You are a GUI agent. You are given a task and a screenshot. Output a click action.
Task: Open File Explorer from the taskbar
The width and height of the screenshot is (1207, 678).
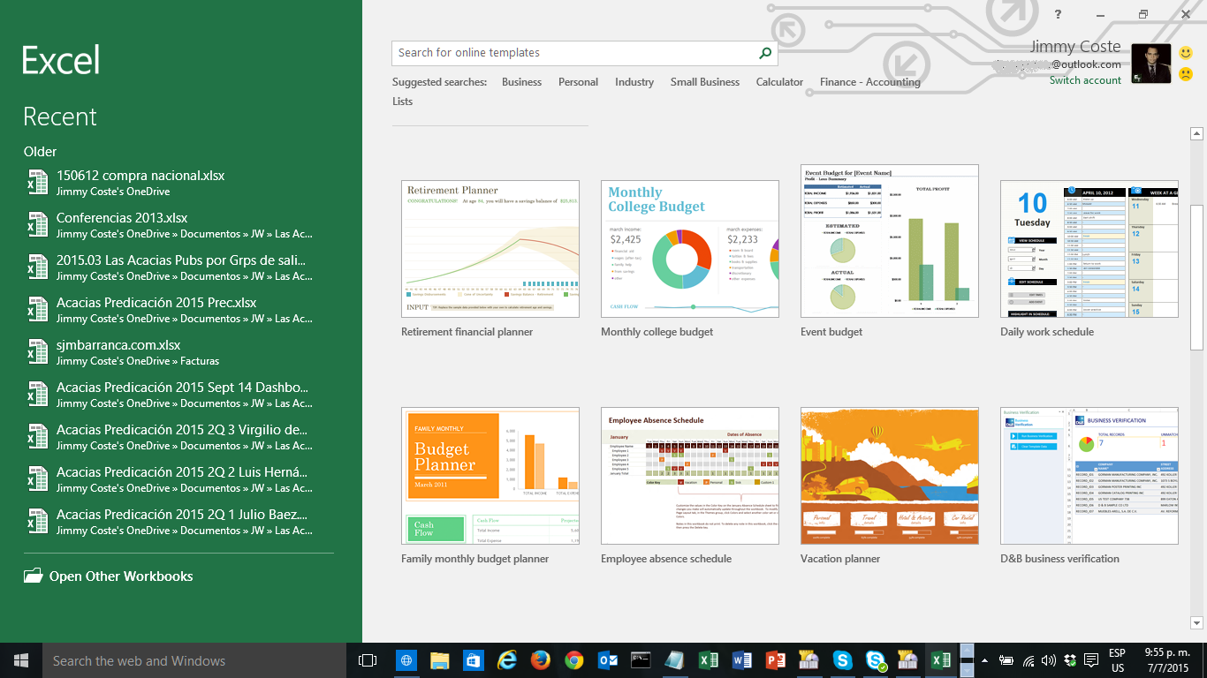439,660
